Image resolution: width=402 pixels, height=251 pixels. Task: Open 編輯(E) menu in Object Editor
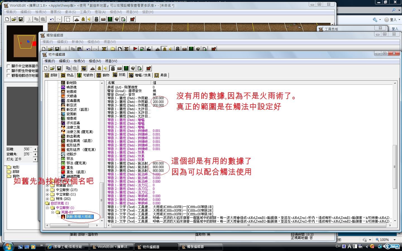click(64, 61)
